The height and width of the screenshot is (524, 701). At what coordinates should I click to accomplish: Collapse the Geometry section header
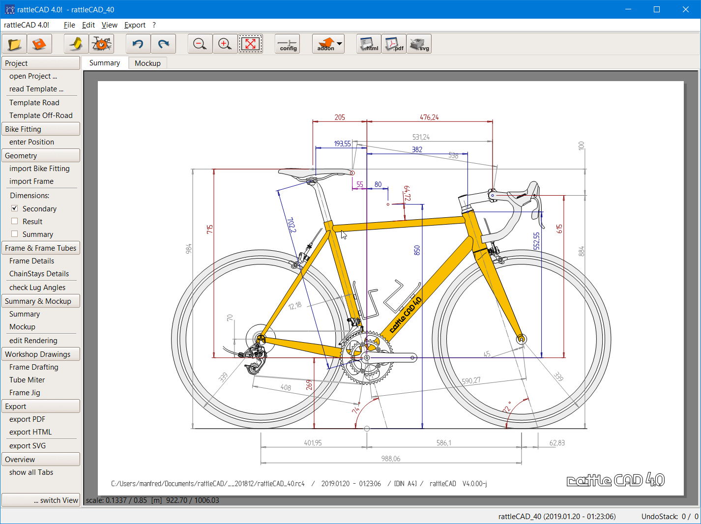point(41,155)
